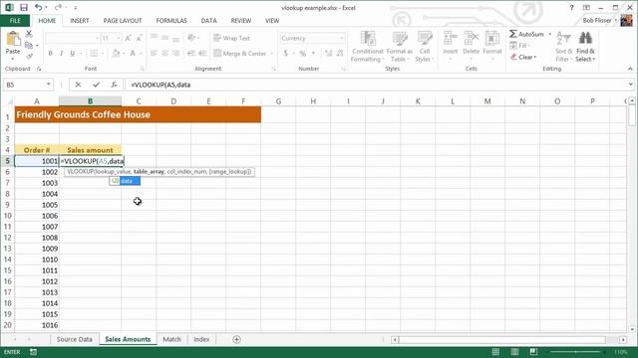Screen dimensions: 638x358
Task: Open the DATA ribbon tab
Action: point(208,20)
